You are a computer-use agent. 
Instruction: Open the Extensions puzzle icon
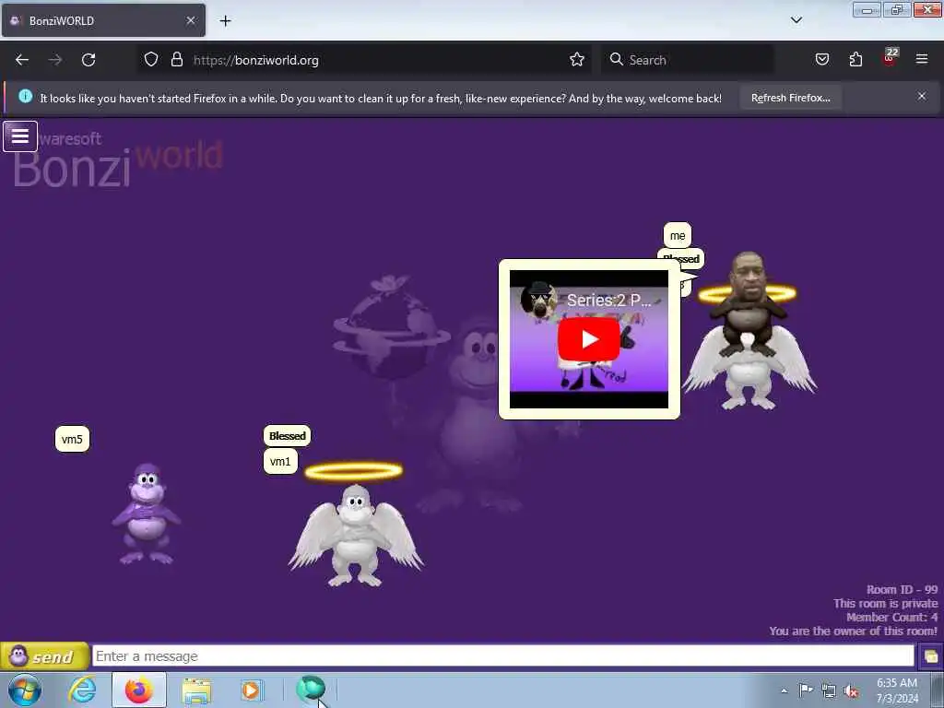pos(855,60)
